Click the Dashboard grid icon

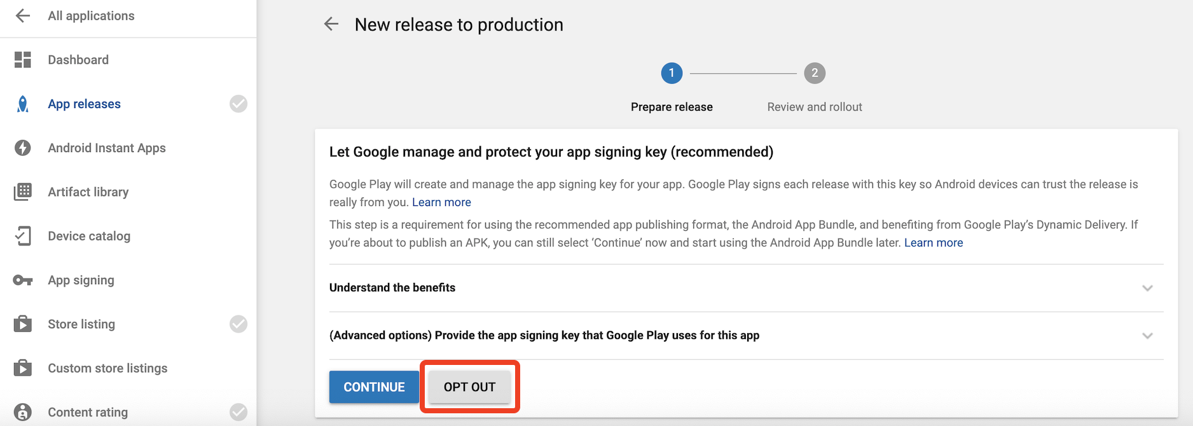(x=23, y=60)
